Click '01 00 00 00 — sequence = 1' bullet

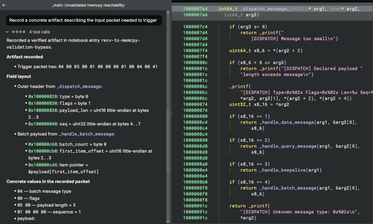tap(49, 212)
